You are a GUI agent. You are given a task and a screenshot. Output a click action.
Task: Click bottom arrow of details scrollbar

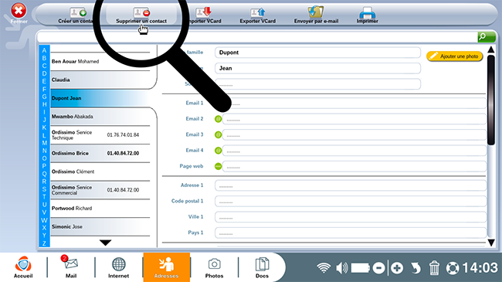coord(491,243)
